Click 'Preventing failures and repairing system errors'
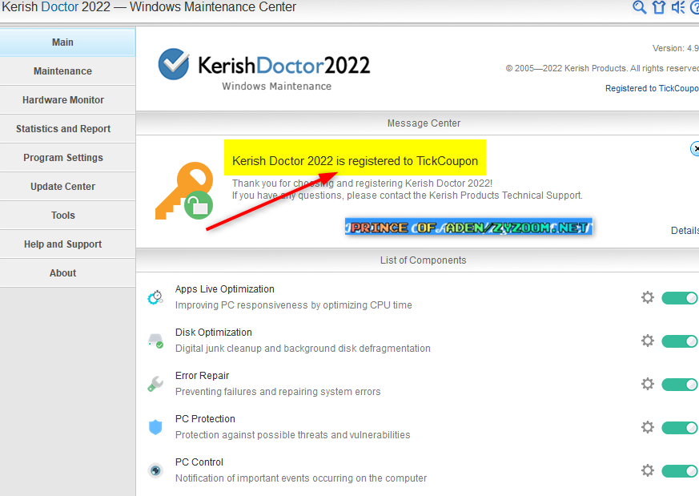 coord(278,392)
